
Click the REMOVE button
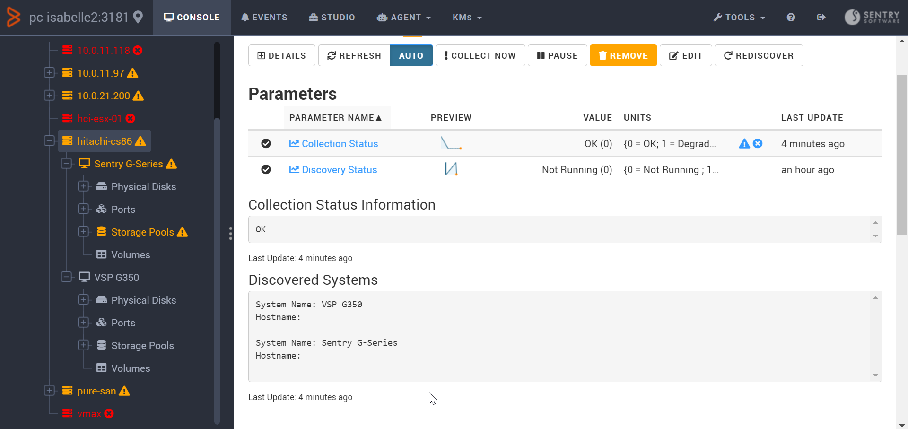(x=623, y=55)
